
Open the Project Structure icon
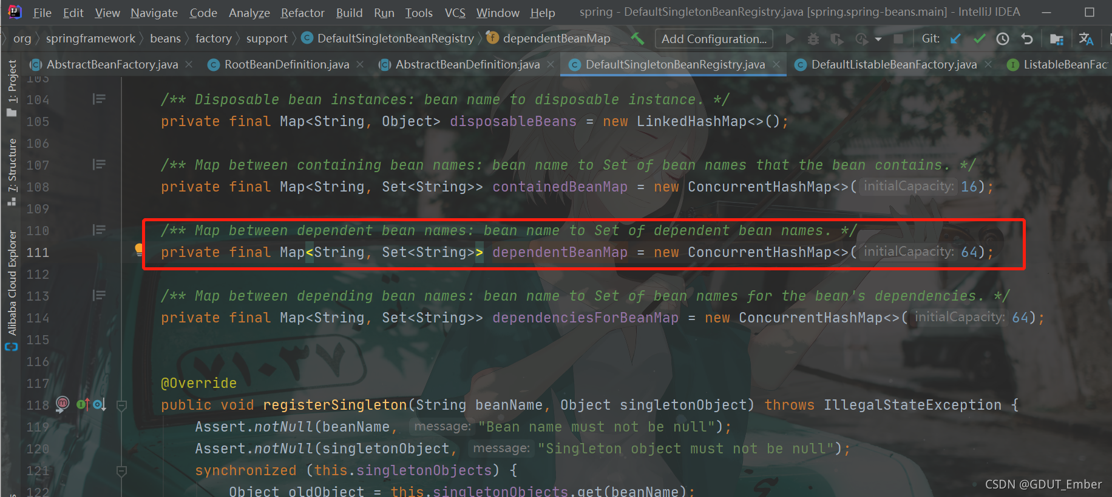[1057, 39]
